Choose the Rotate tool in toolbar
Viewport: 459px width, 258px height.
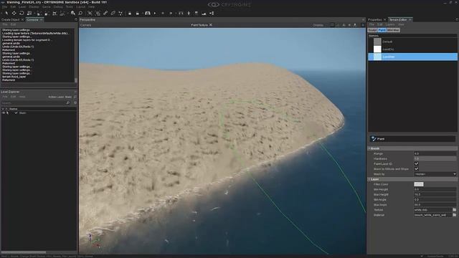pos(22,13)
